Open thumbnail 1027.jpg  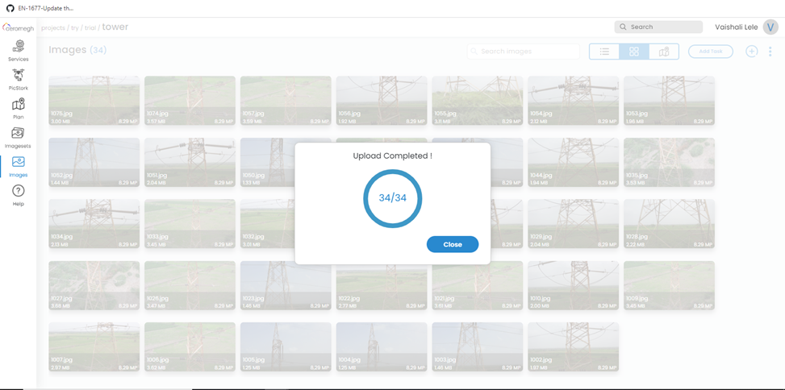[94, 285]
